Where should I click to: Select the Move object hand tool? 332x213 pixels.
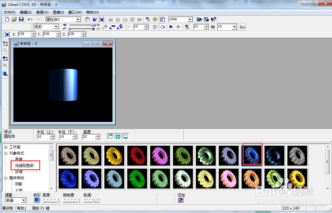[87, 20]
